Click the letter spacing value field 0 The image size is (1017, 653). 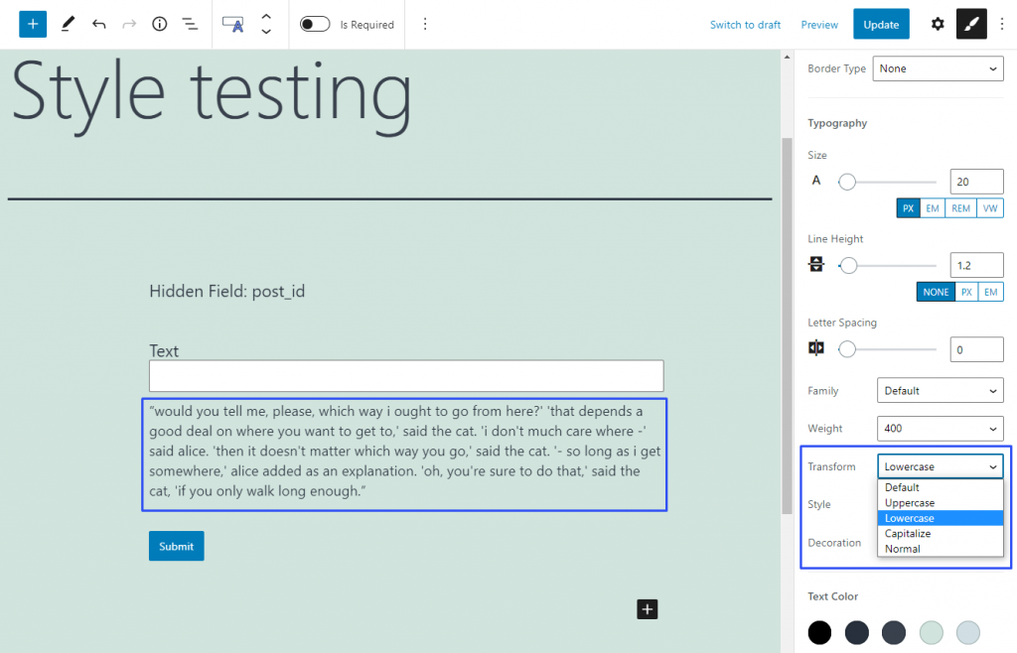(976, 349)
